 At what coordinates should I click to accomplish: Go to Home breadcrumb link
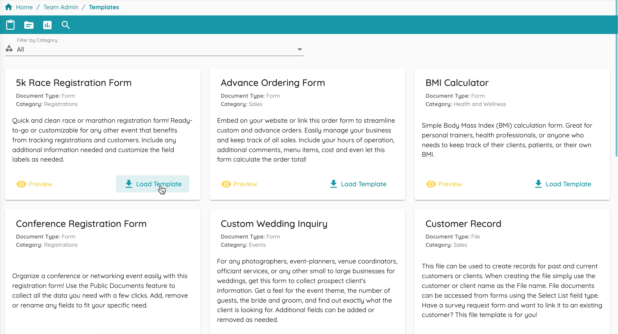24,7
